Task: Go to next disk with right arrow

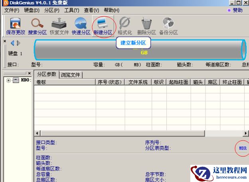Action: click(18, 43)
